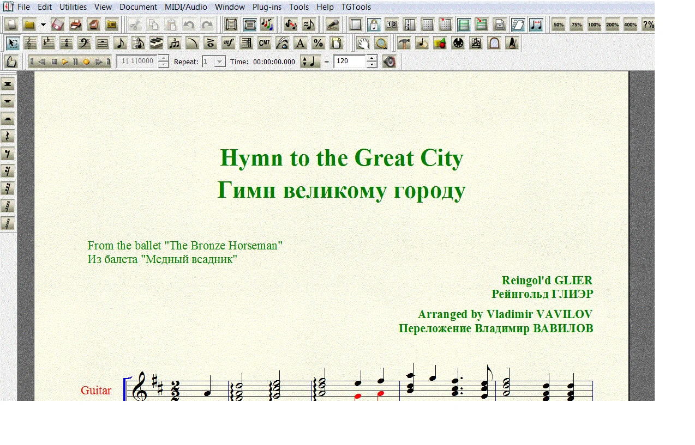
Task: Toggle the padlock score-lock icon
Action: click(374, 25)
